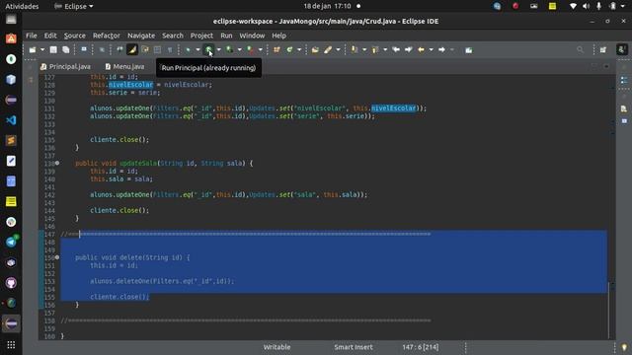Click the Next Annotation icon
This screenshot has height=355, width=632.
[355, 50]
